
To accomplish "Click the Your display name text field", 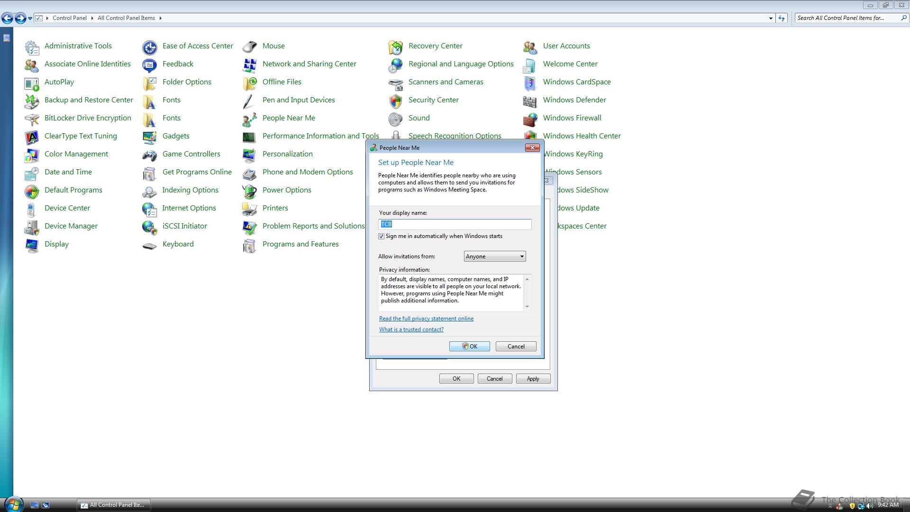I will click(x=455, y=224).
